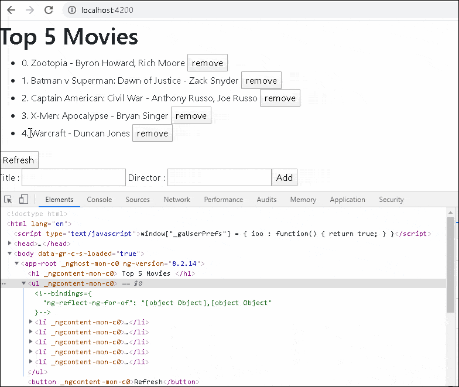Screen dimensions: 459x387
Task: Open the Network tab
Action: (177, 200)
